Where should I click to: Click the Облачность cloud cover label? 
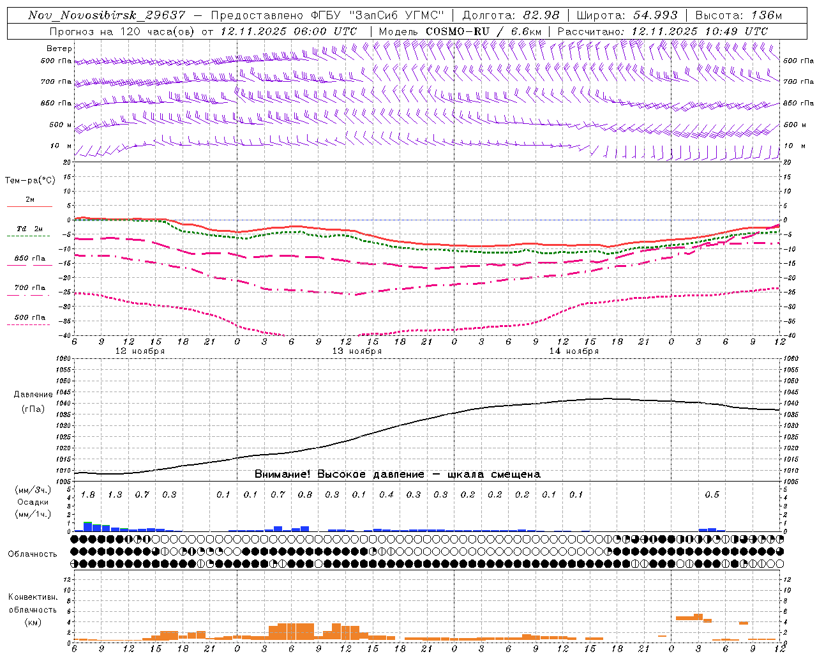33,554
